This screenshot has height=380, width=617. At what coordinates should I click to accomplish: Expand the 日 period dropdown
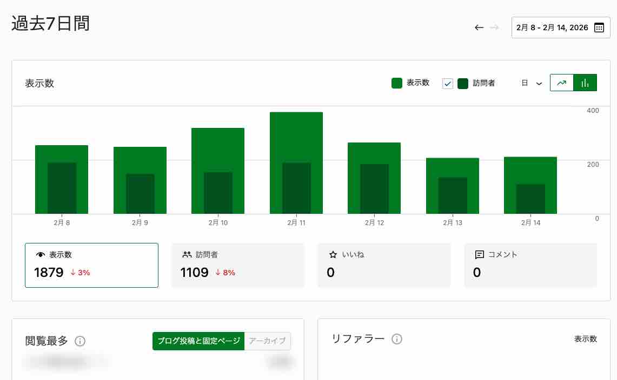coord(532,83)
